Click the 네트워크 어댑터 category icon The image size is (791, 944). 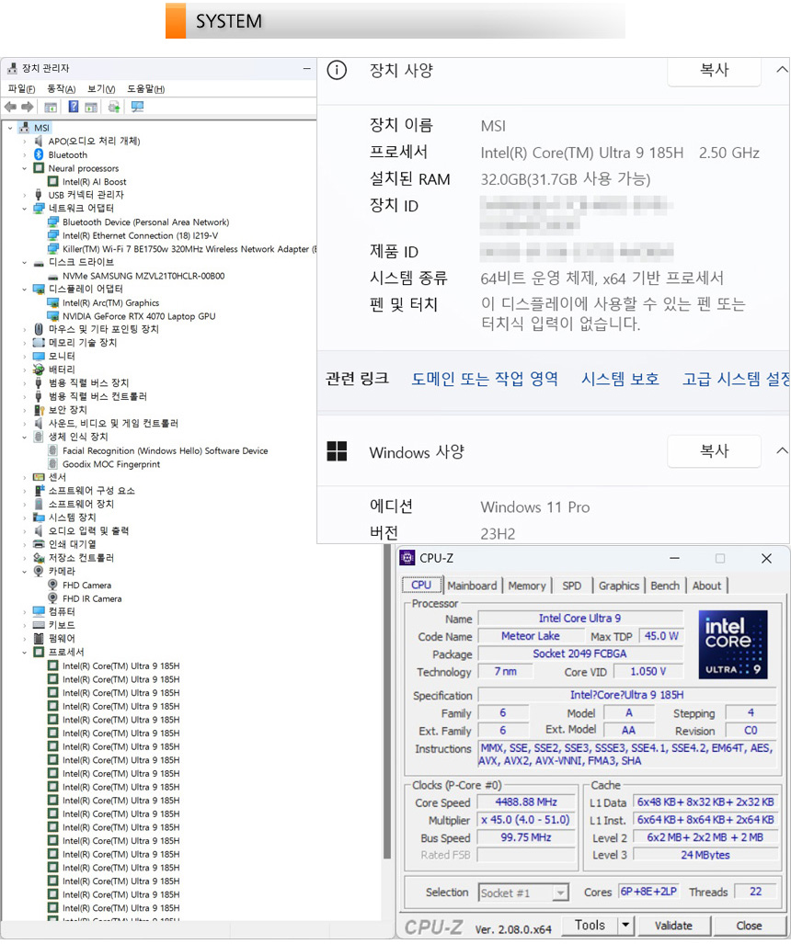[x=40, y=209]
